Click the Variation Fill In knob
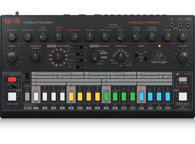195x144 pixels. (x=121, y=57)
